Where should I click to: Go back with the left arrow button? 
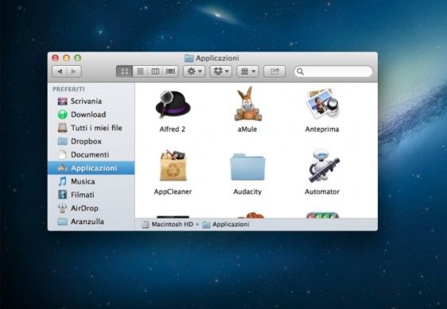(x=60, y=71)
